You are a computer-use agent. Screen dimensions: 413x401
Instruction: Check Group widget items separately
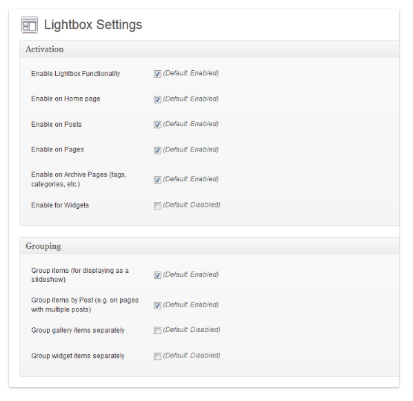(x=157, y=356)
